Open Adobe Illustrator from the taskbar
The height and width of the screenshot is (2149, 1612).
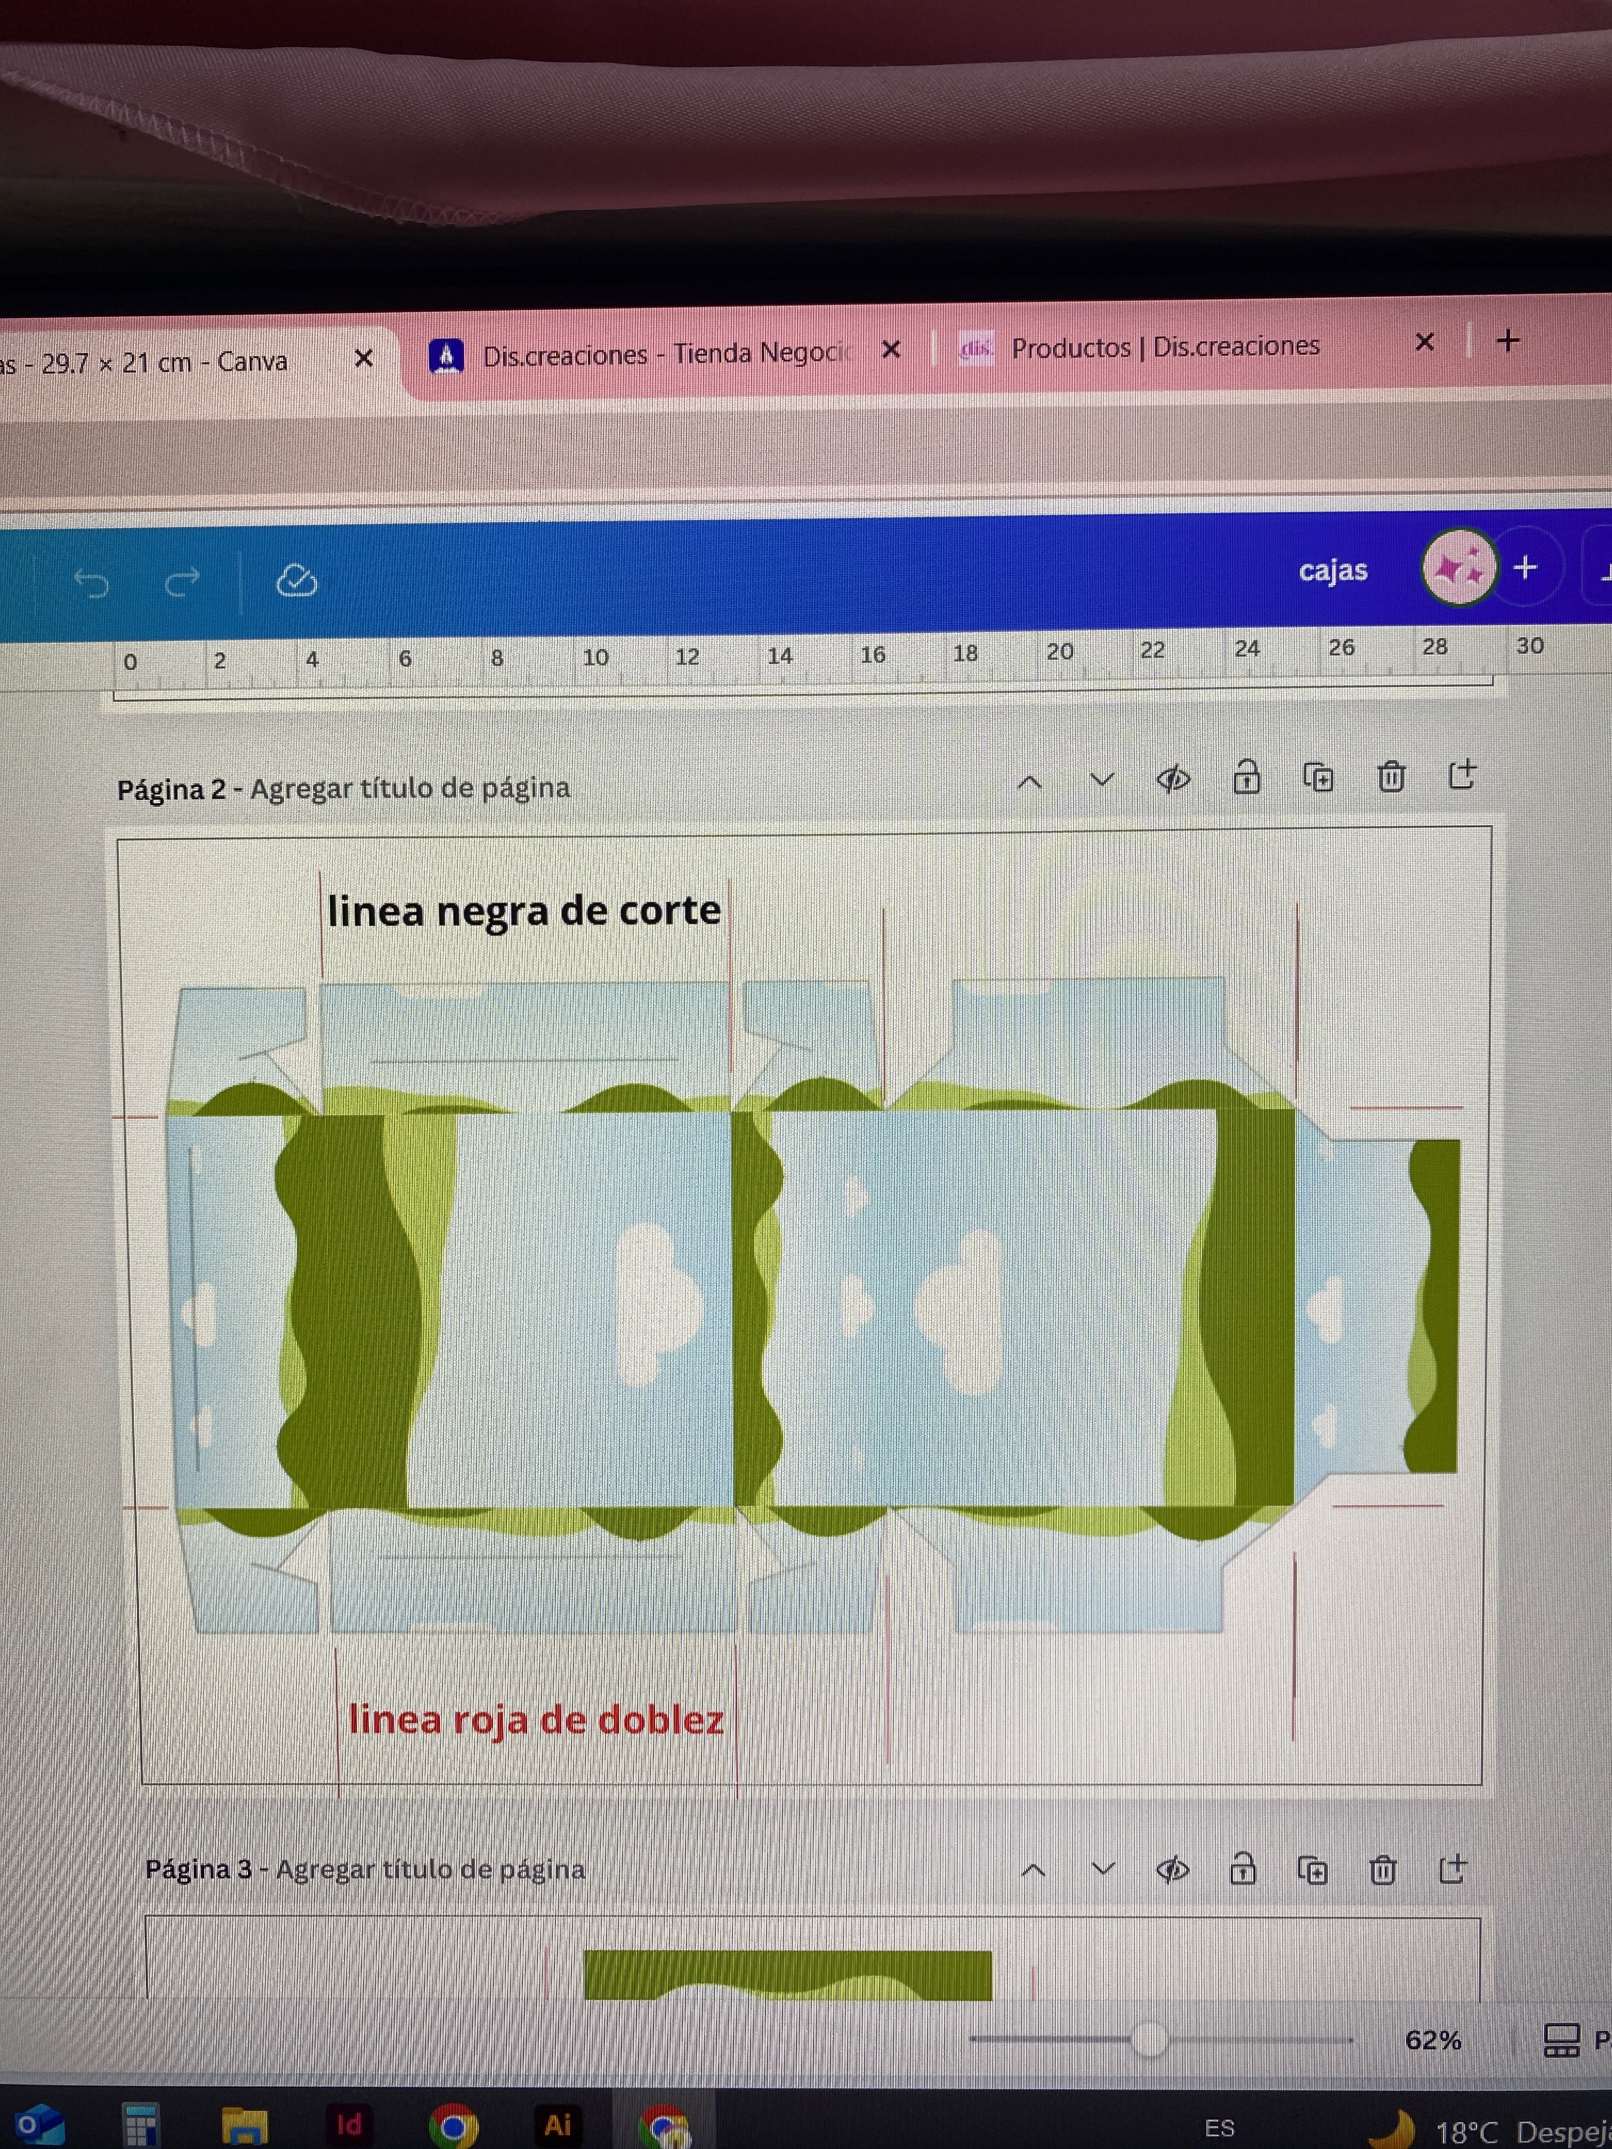(558, 2124)
